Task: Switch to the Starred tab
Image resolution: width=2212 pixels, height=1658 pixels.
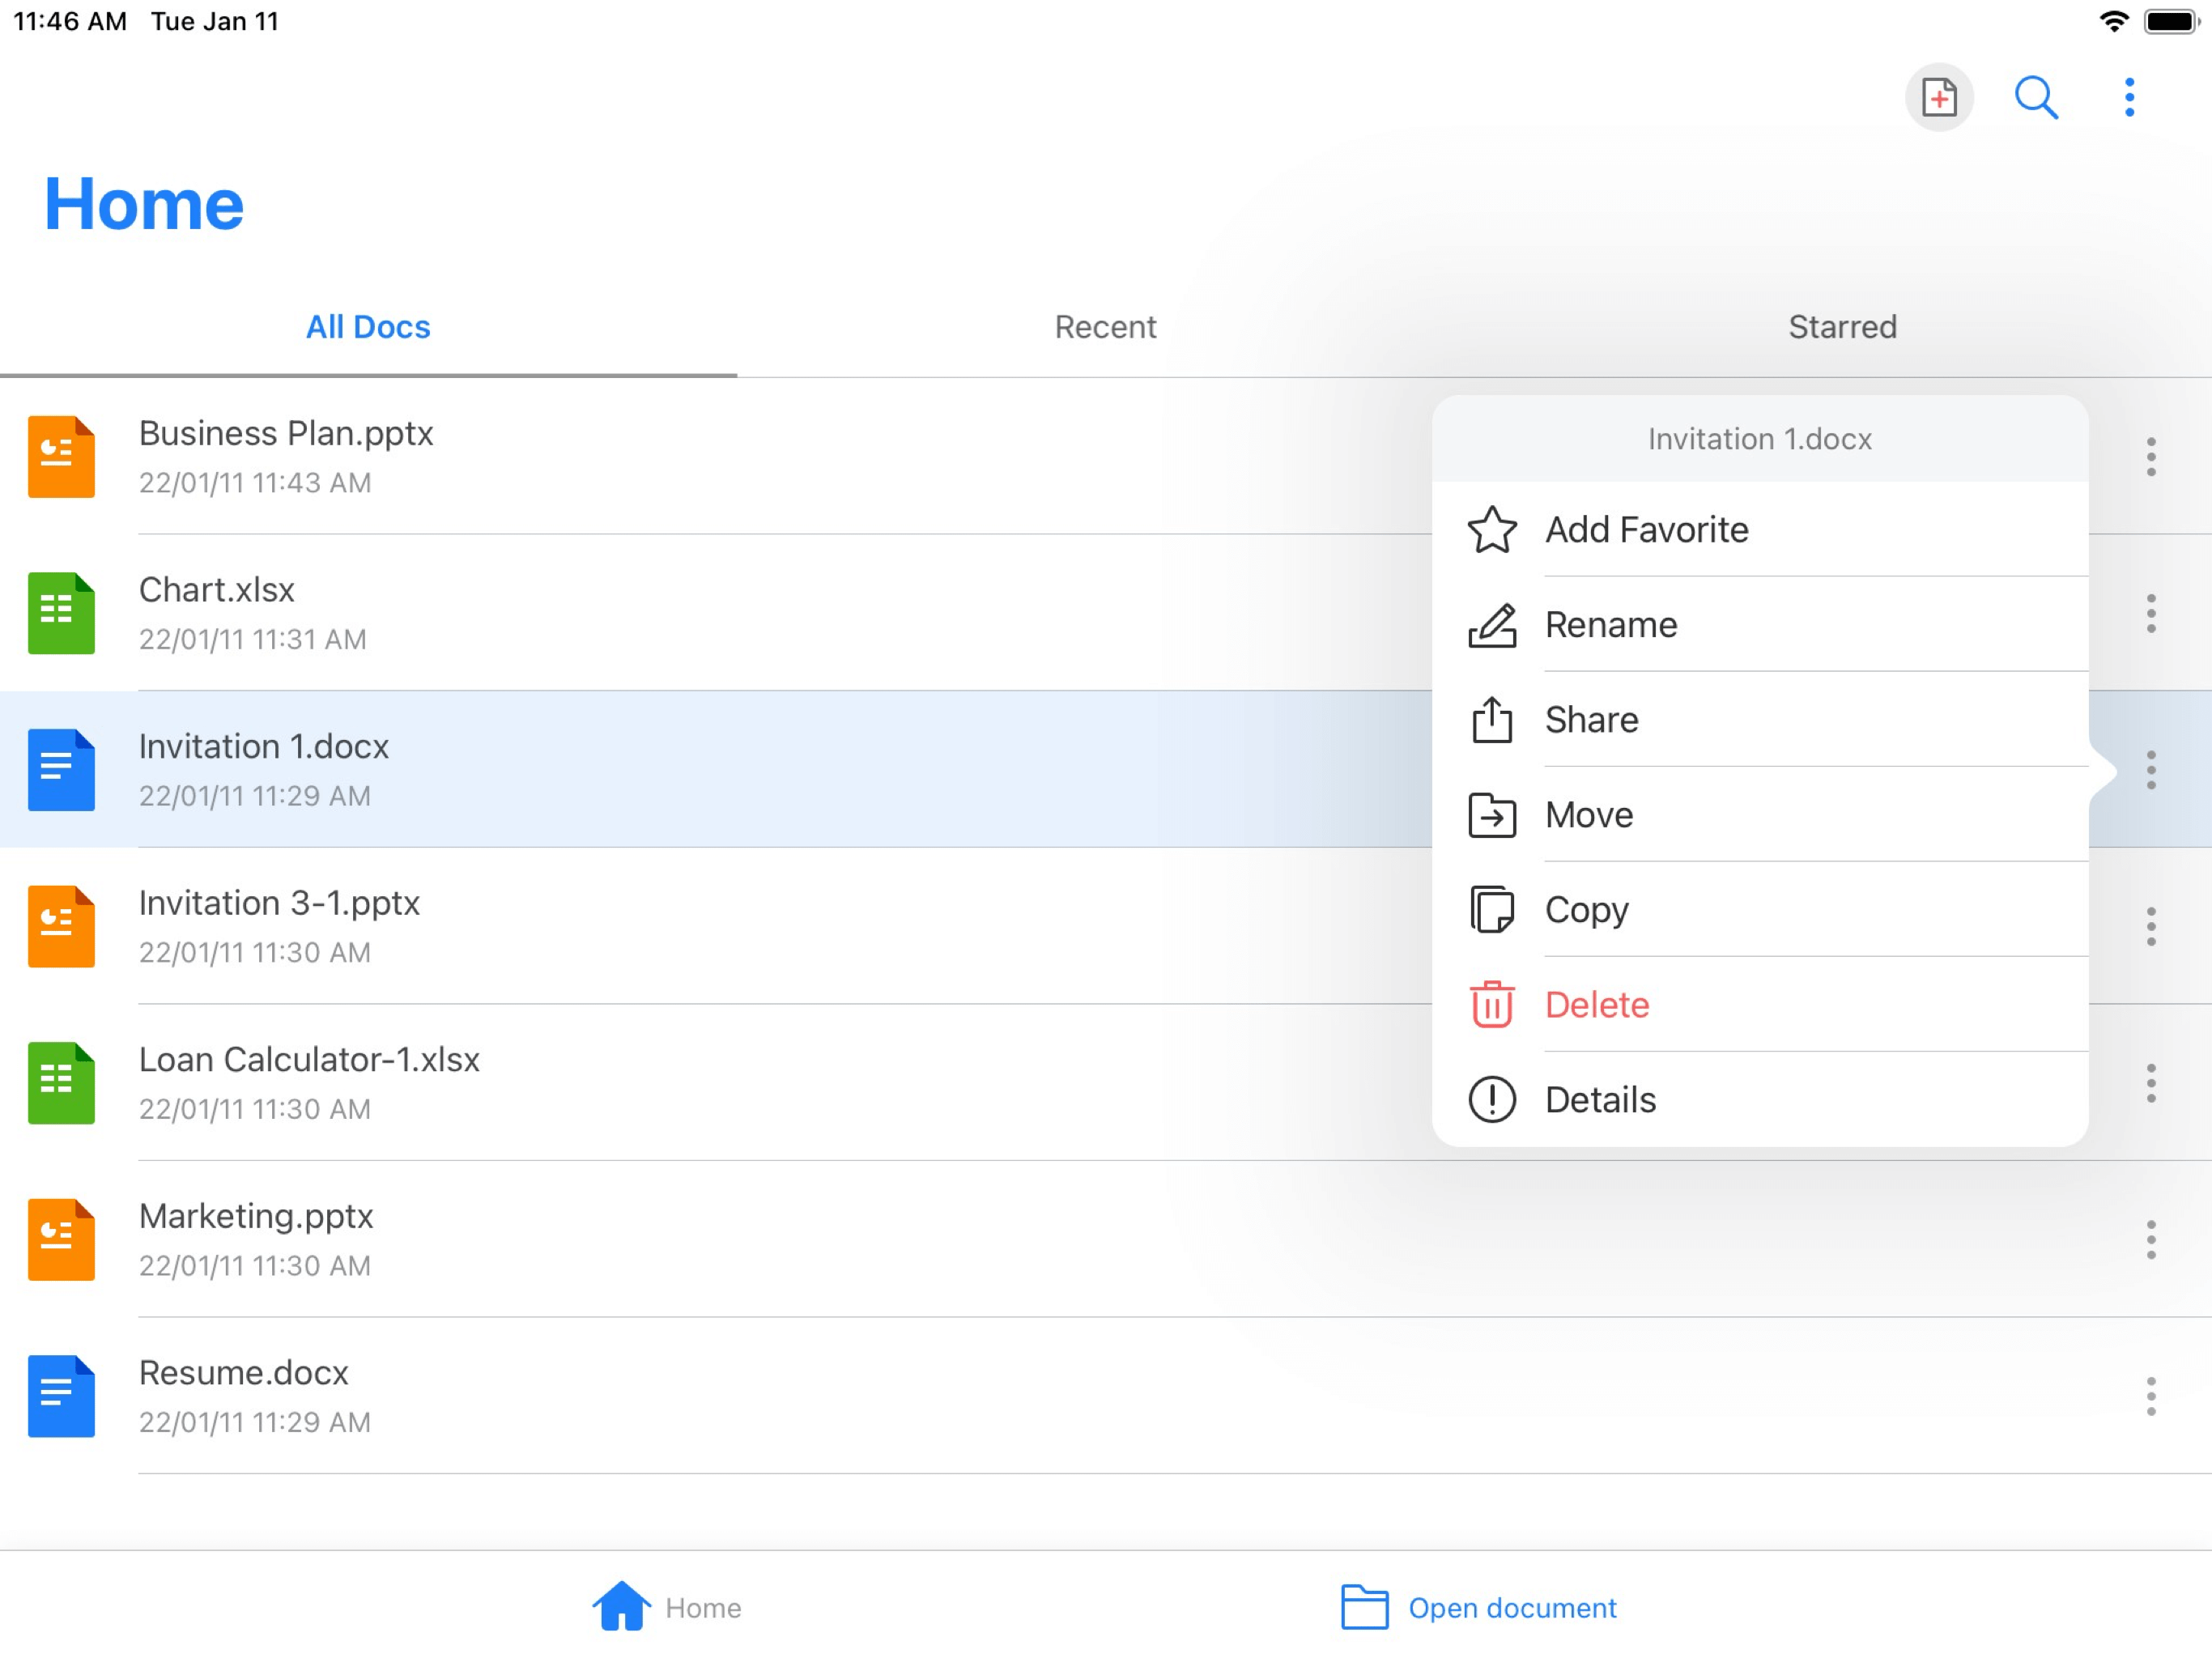Action: (1842, 327)
